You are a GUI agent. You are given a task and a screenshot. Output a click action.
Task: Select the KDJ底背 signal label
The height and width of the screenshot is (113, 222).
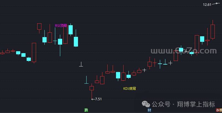click(x=130, y=89)
